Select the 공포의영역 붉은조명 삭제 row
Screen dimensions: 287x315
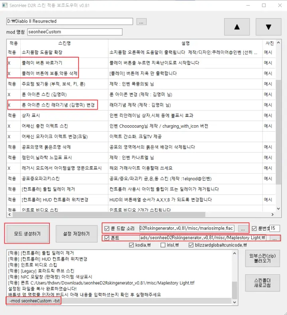pos(141,147)
